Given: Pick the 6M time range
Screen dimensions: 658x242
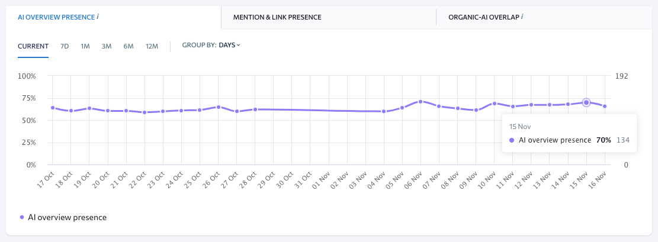Looking at the screenshot, I should (129, 46).
